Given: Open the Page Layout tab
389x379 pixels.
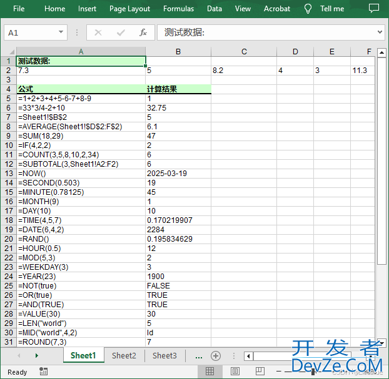Looking at the screenshot, I should [x=129, y=9].
